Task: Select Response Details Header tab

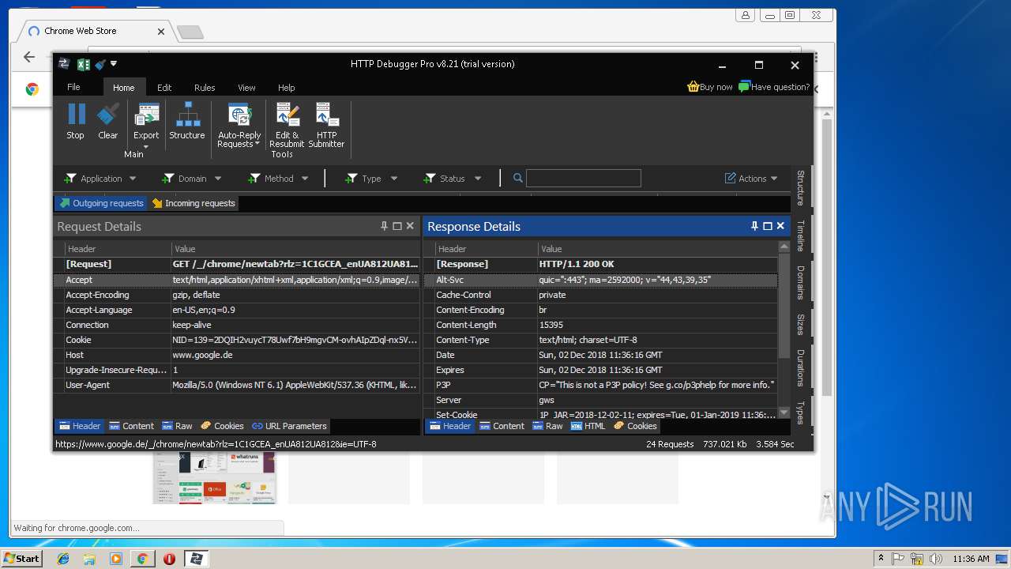Action: pyautogui.click(x=450, y=426)
